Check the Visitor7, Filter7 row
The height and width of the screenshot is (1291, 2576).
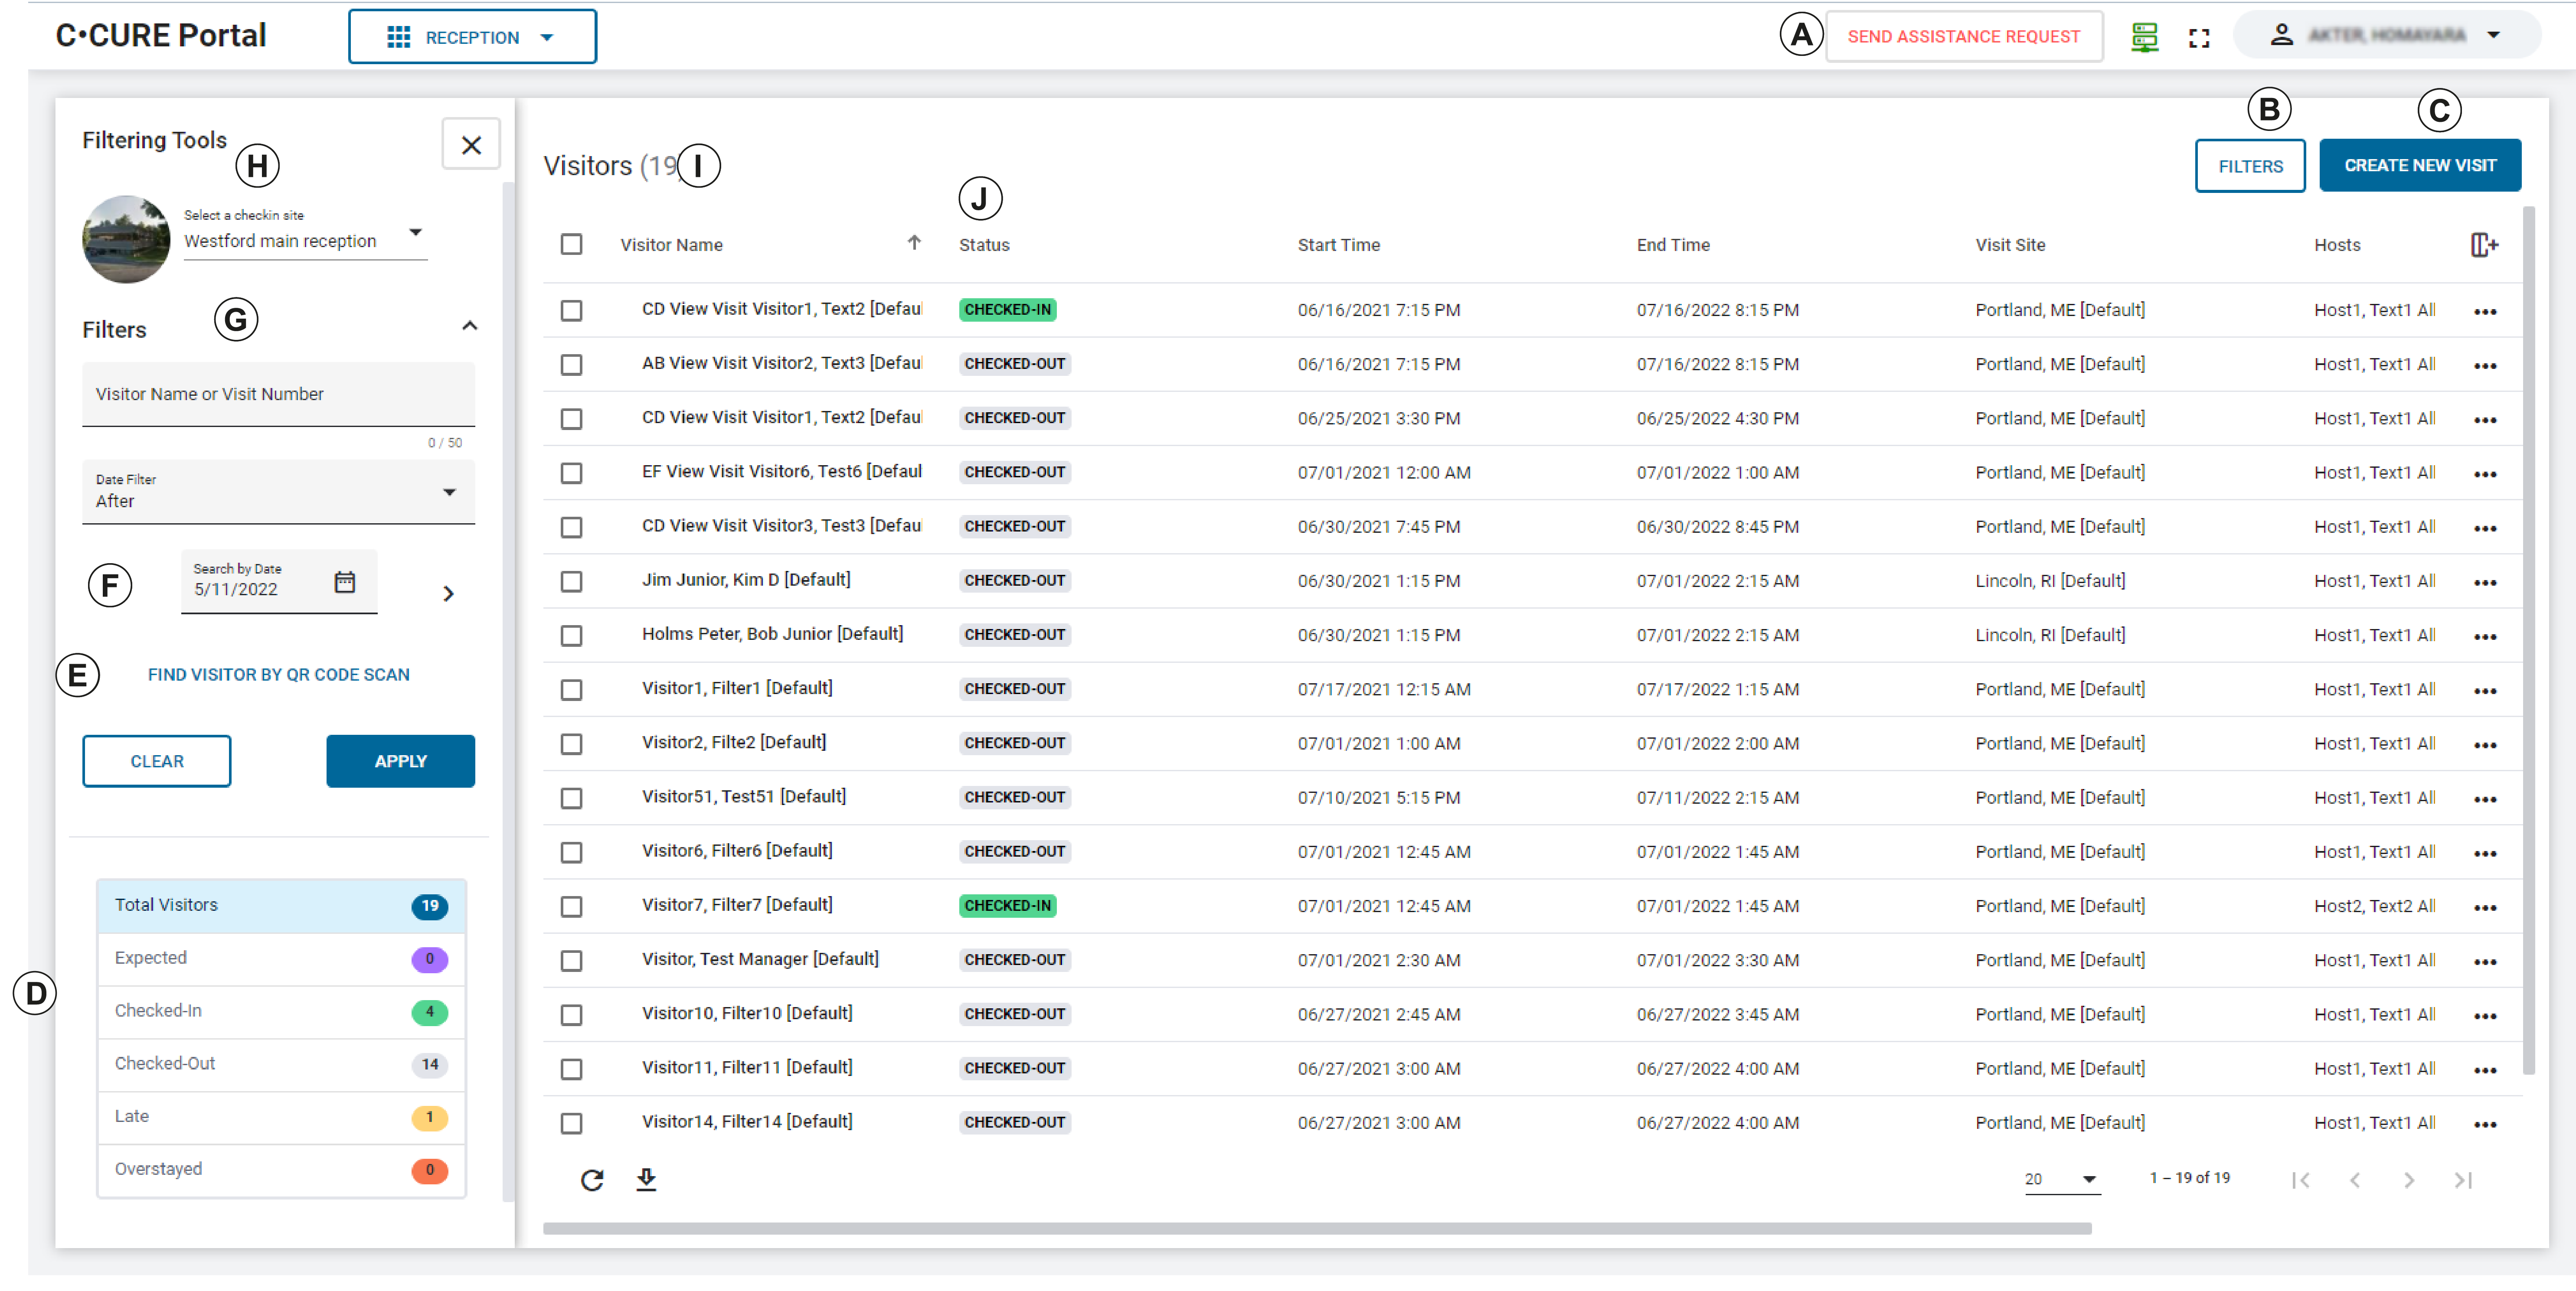(x=571, y=906)
